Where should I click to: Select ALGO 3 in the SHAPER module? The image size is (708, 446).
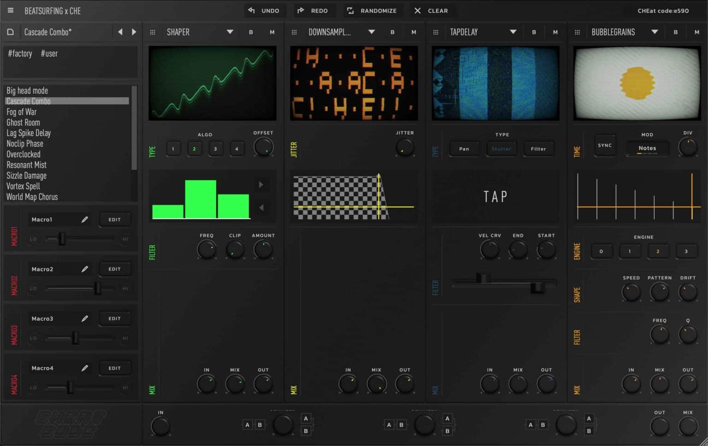click(215, 148)
